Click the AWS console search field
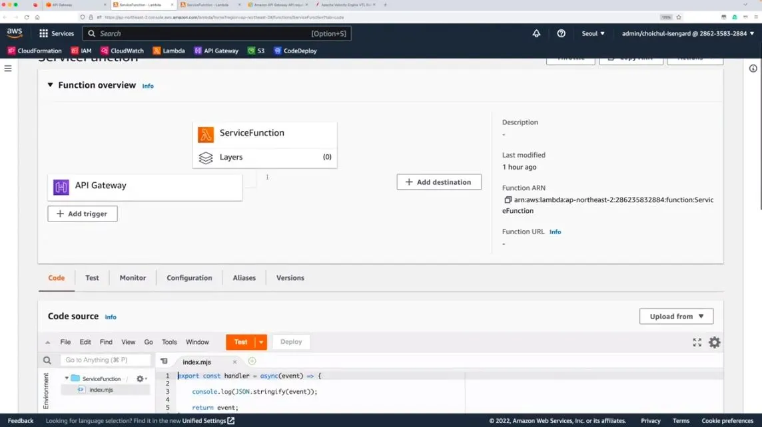The width and height of the screenshot is (762, 427). (216, 33)
